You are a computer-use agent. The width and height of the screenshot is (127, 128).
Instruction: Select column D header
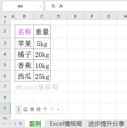pyautogui.click(x=58, y=16)
